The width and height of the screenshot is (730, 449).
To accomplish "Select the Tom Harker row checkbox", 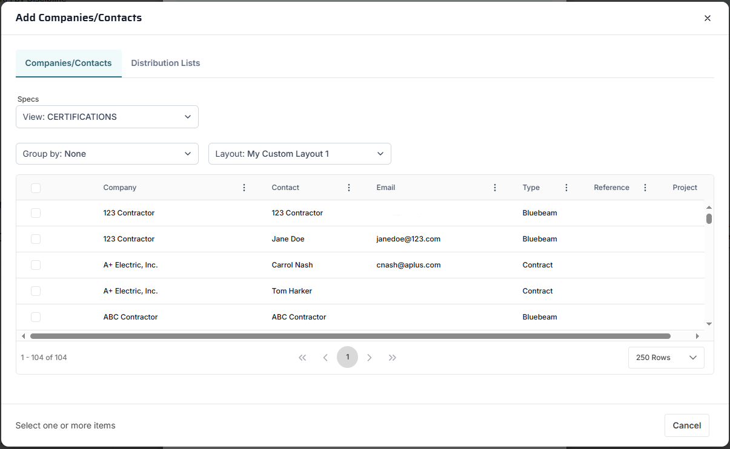I will [x=36, y=291].
